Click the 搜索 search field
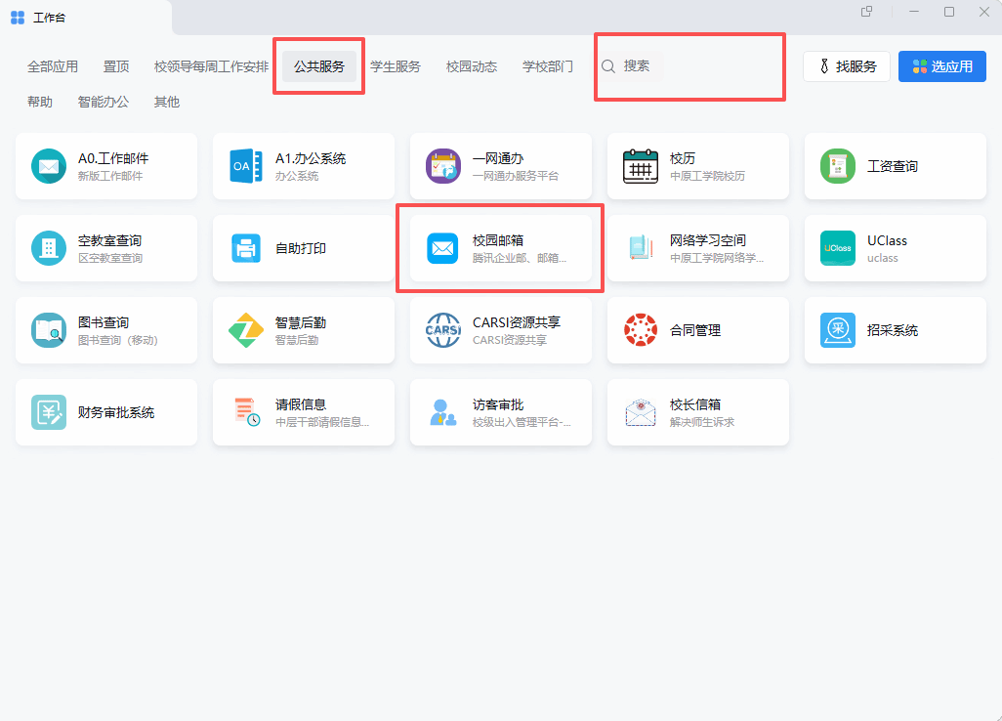The height and width of the screenshot is (721, 1002). click(x=631, y=66)
